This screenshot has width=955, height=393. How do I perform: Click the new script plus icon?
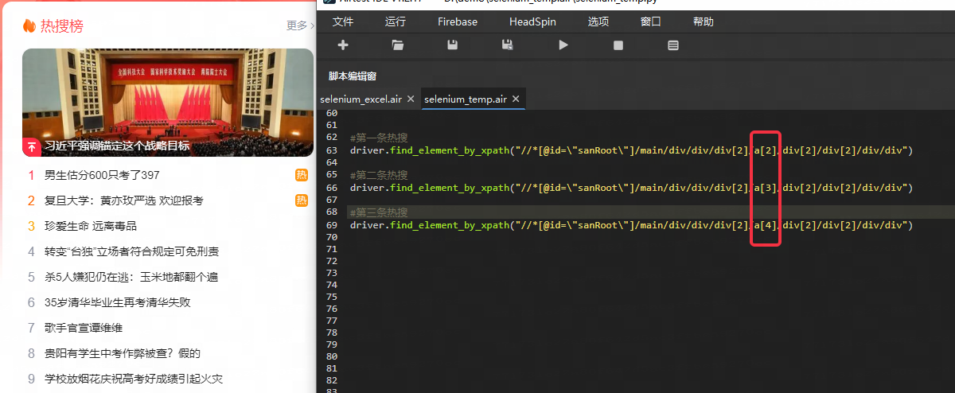click(x=343, y=45)
